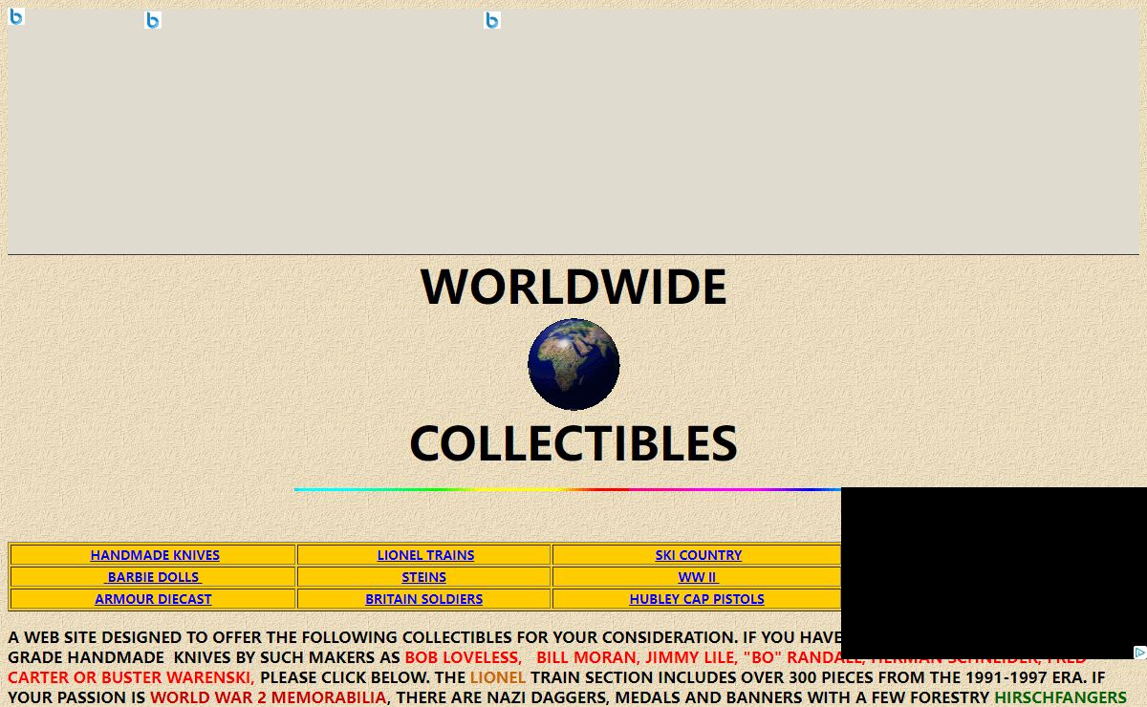Click the WORLDWIDE heading
Viewport: 1147px width, 707px height.
(573, 286)
